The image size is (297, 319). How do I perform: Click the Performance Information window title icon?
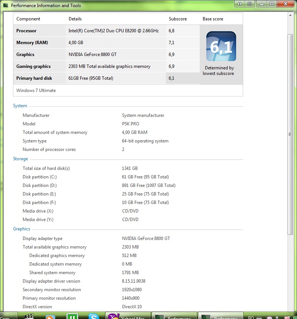point(6,6)
